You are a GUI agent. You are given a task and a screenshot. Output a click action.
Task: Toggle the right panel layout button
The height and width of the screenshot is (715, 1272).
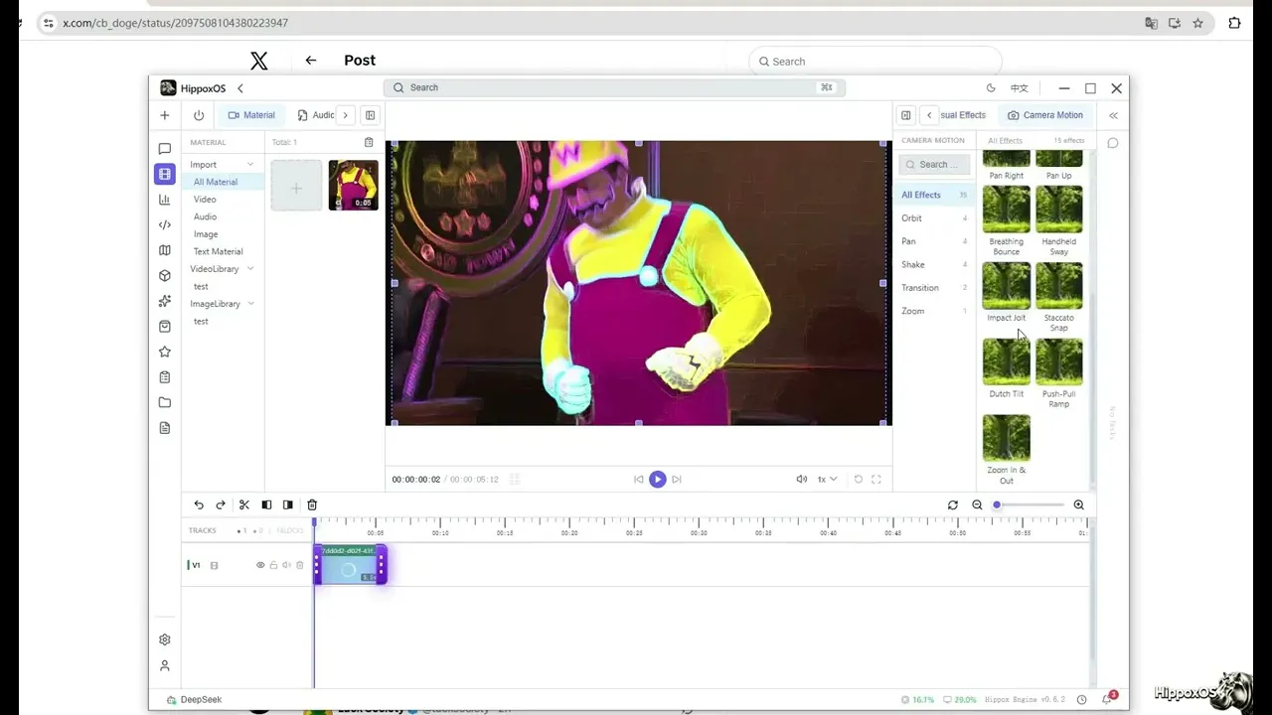click(905, 115)
